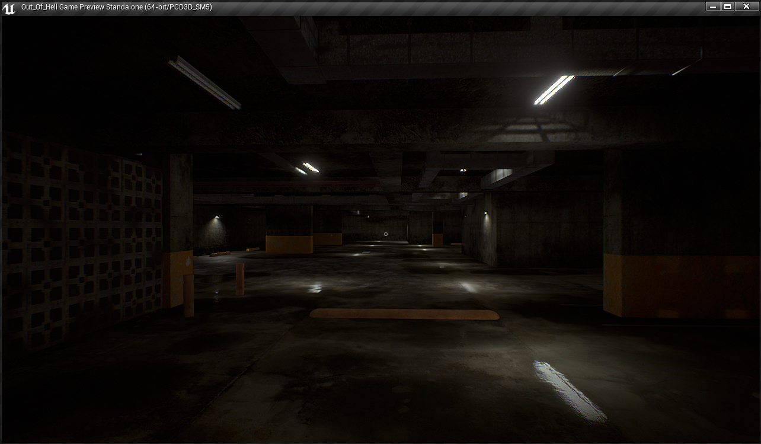Click the fallen orange bollard on the floor
The height and width of the screenshot is (444, 761).
220,254
